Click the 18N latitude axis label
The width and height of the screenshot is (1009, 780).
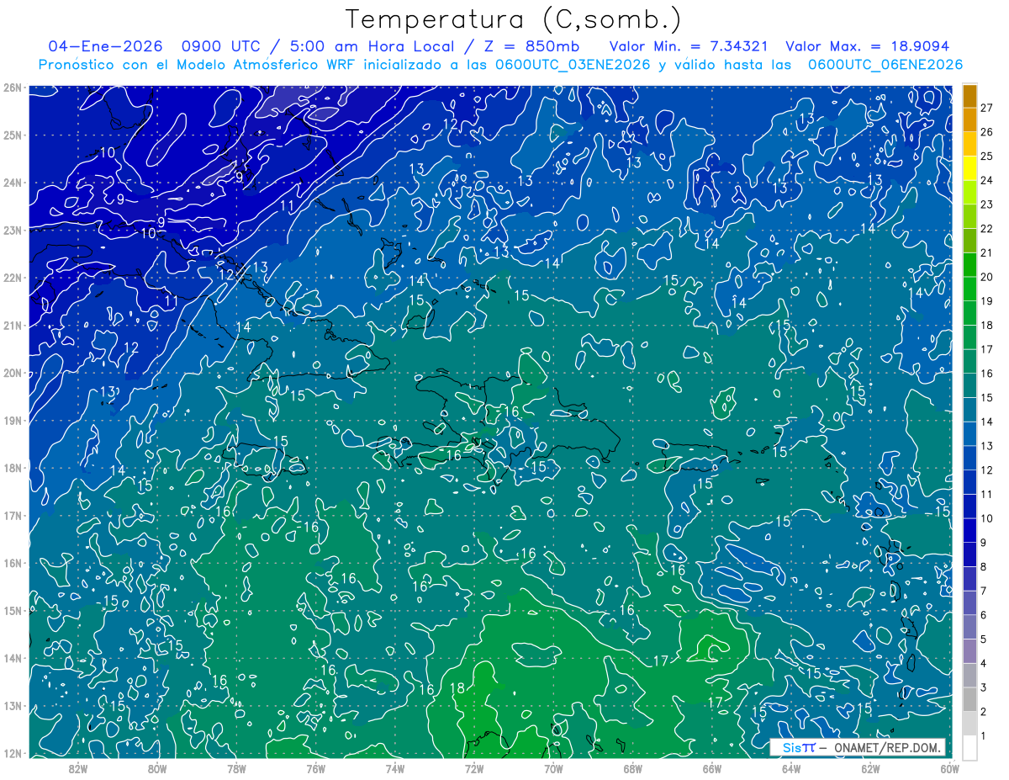[x=13, y=468]
